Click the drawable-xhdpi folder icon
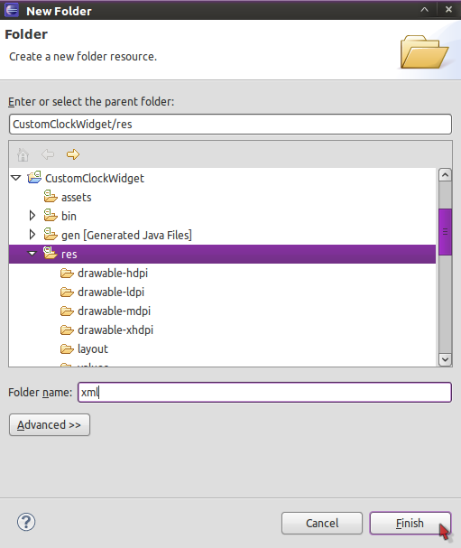This screenshot has height=548, width=461. tap(67, 330)
